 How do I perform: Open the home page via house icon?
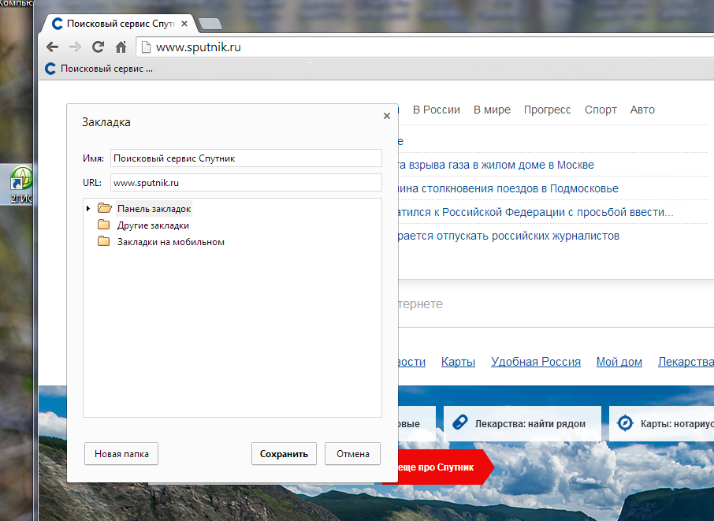pyautogui.click(x=121, y=47)
